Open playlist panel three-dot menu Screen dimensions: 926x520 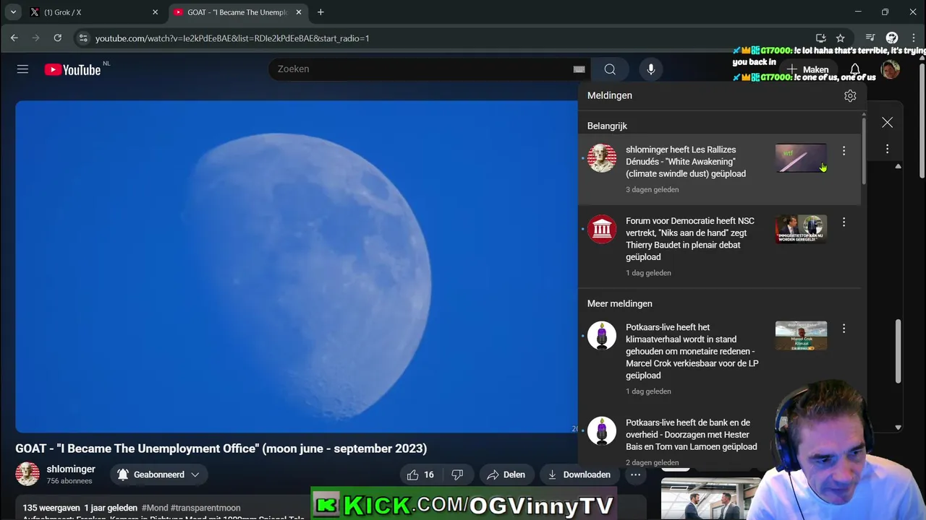point(887,149)
